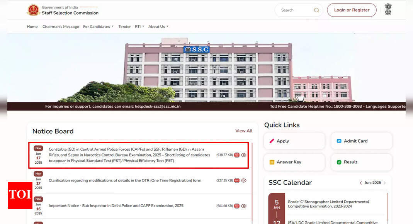Open PDF icon for Constable (GD) notice

point(237,155)
